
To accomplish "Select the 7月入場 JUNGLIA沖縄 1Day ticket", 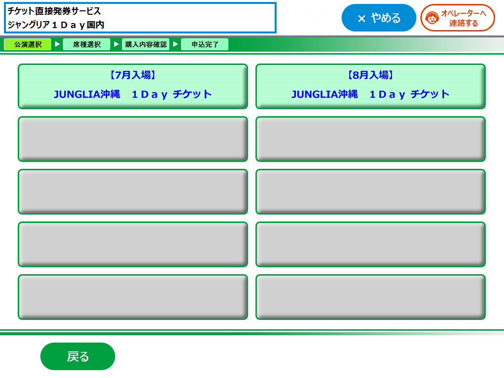I will tap(133, 87).
